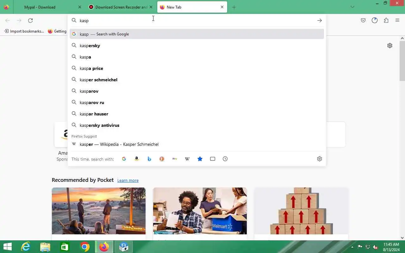Open the Windows Start button
The image size is (405, 253).
7,247
